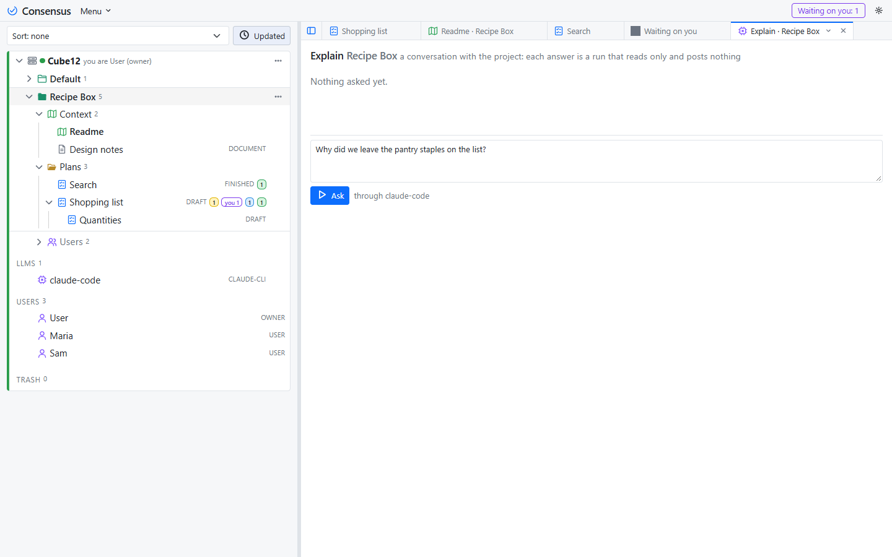Click the Default folder icon

[x=42, y=79]
